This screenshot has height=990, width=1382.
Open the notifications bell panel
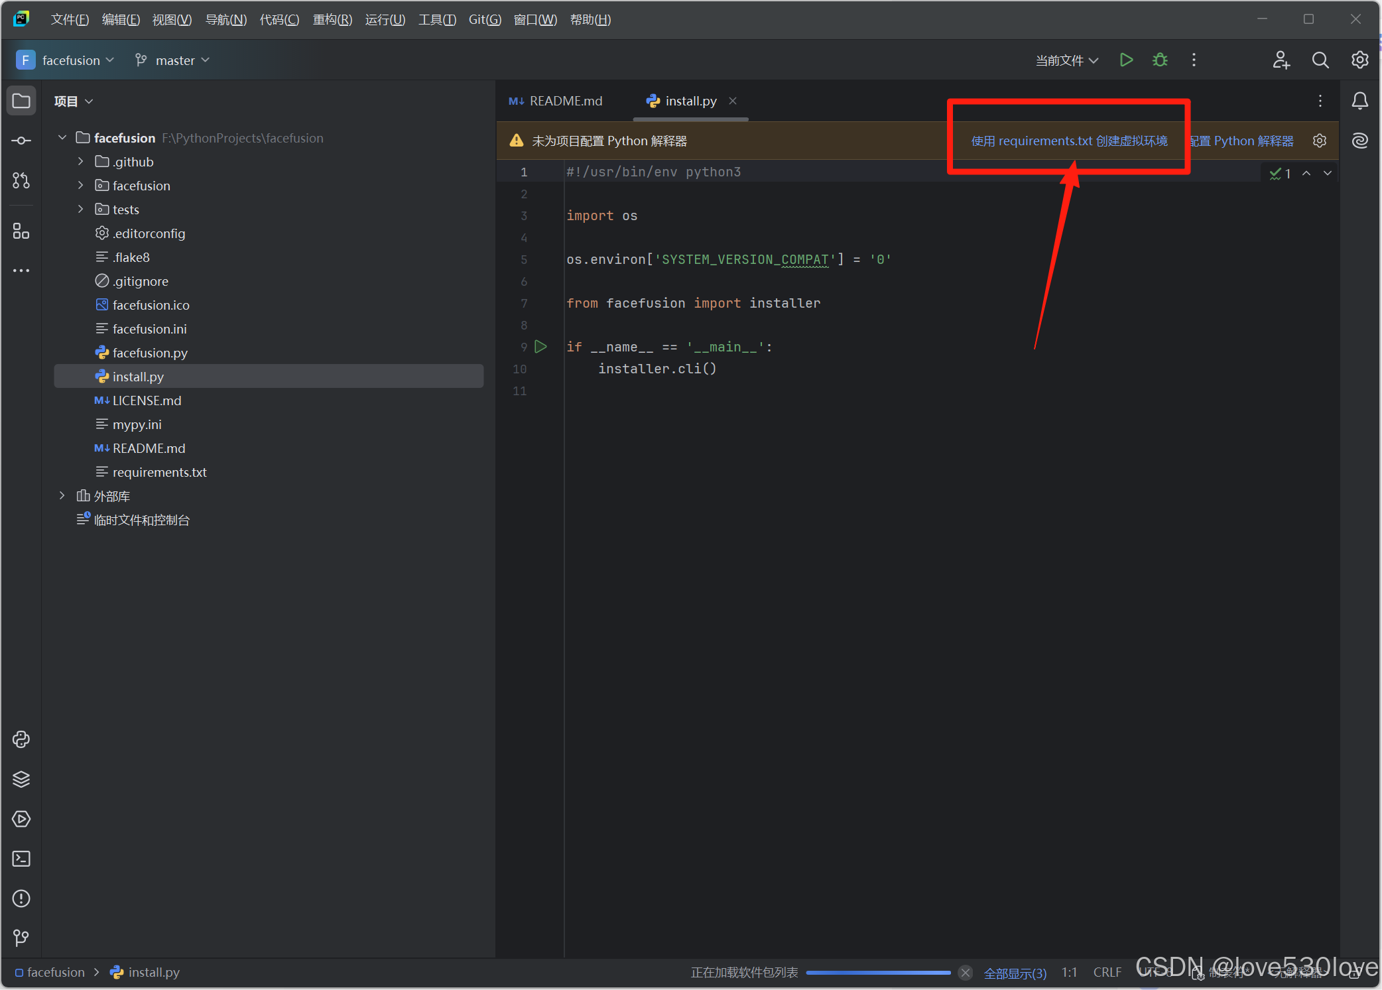pyautogui.click(x=1360, y=101)
